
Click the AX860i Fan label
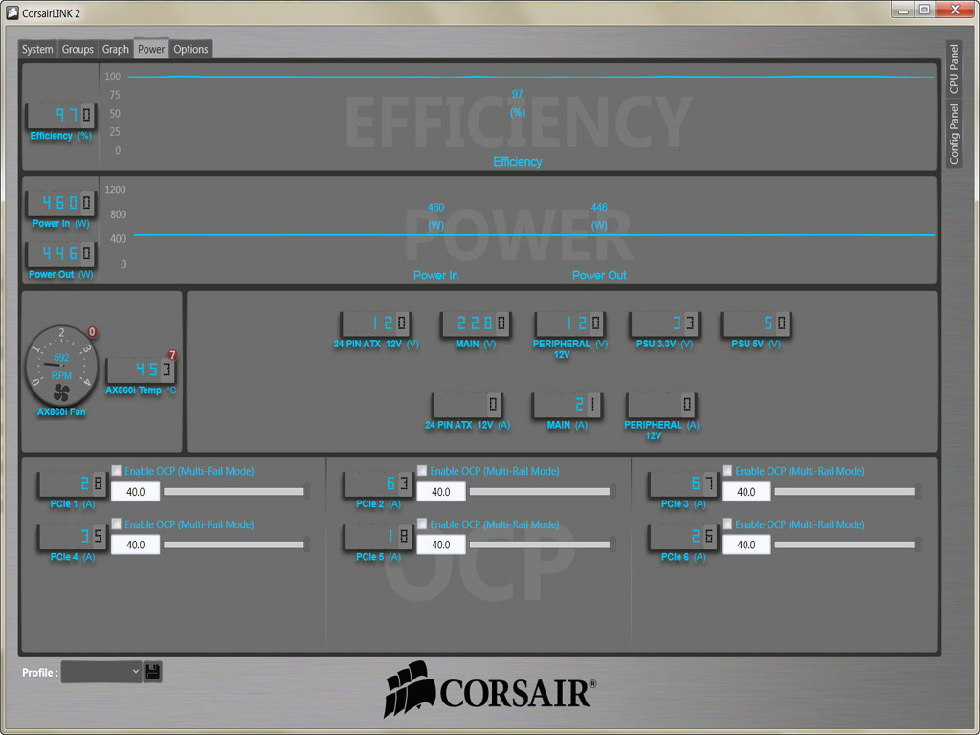(x=61, y=412)
